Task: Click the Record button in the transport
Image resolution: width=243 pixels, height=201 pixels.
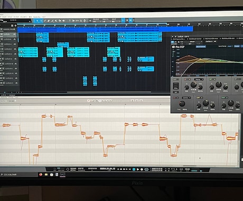Action: point(142,169)
